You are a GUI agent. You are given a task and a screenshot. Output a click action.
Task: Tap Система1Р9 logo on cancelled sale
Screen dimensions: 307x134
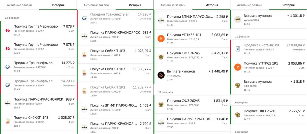click(238, 49)
